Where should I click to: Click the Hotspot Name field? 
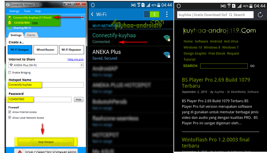click(x=46, y=85)
